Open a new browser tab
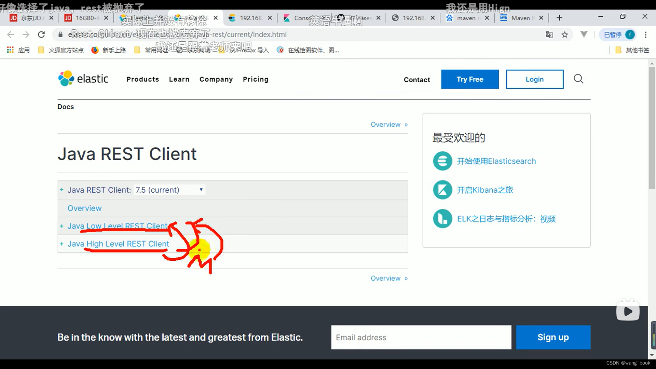The height and width of the screenshot is (369, 656). [559, 18]
